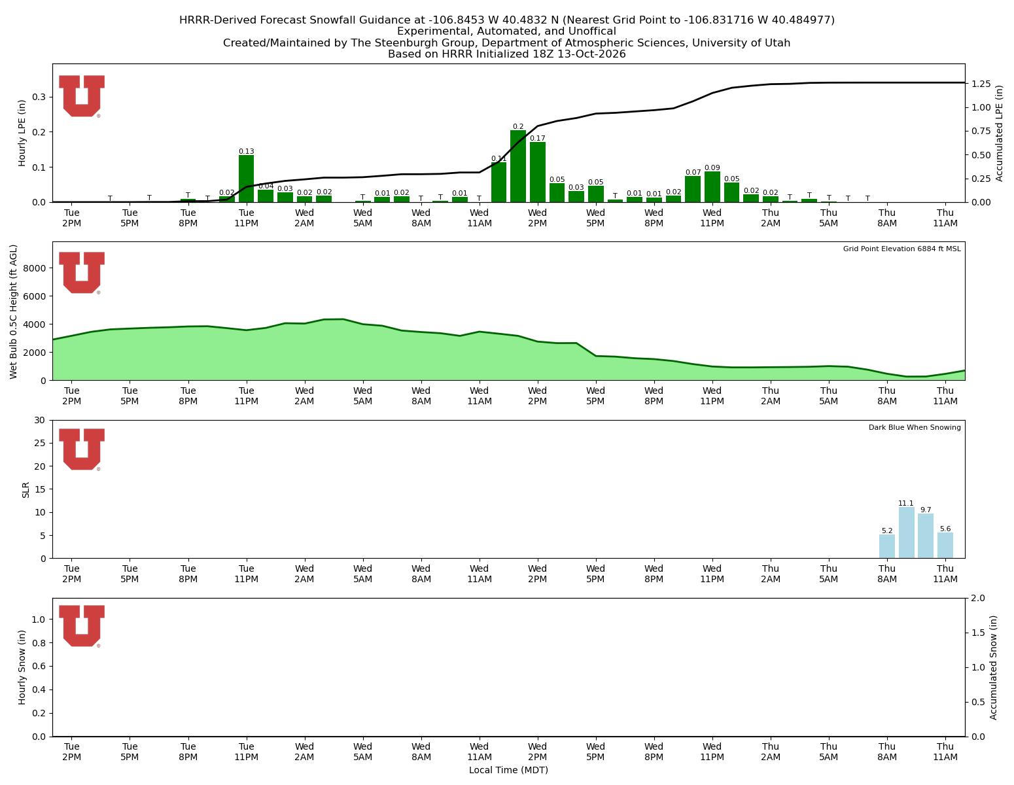
Task: Select the 'Created/Maintained by The Steenburgh Group' line
Action: [507, 43]
